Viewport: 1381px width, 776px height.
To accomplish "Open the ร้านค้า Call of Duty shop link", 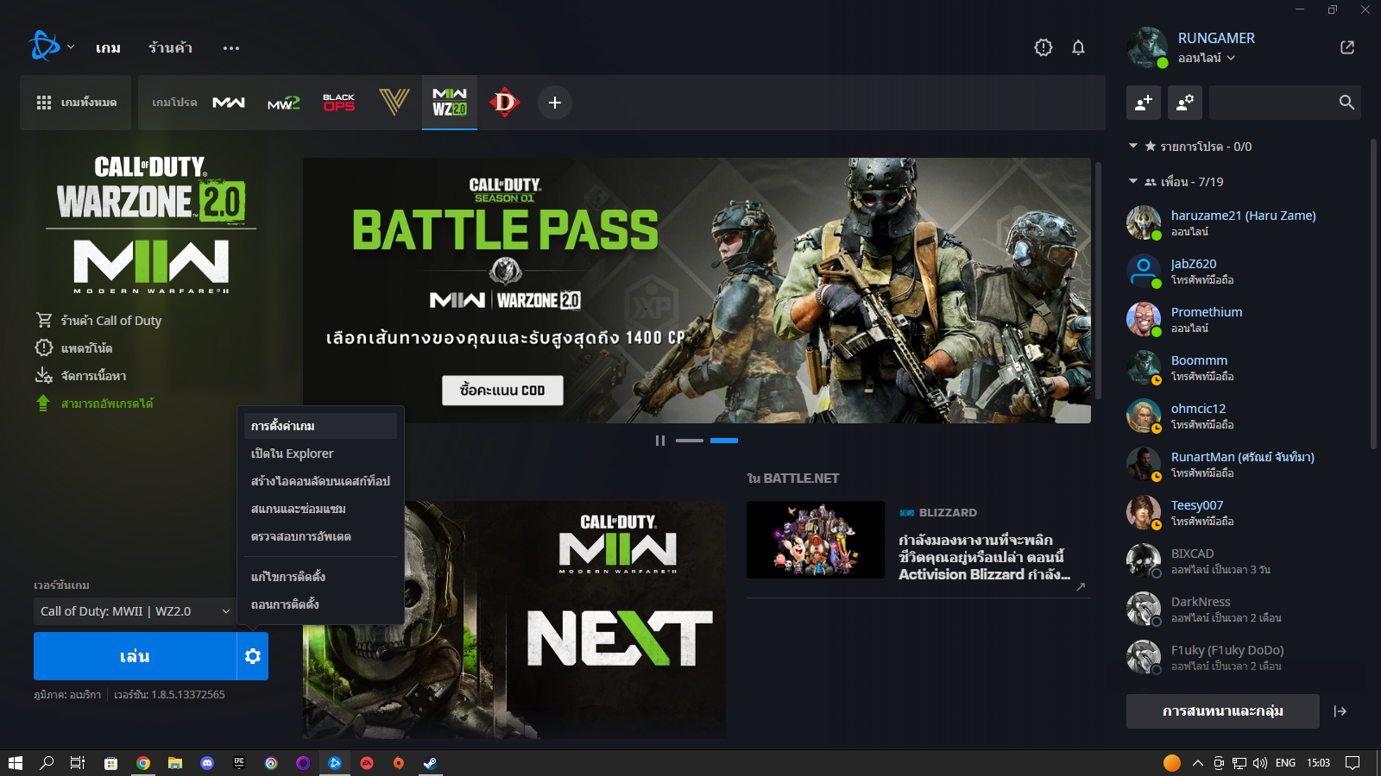I will [98, 321].
